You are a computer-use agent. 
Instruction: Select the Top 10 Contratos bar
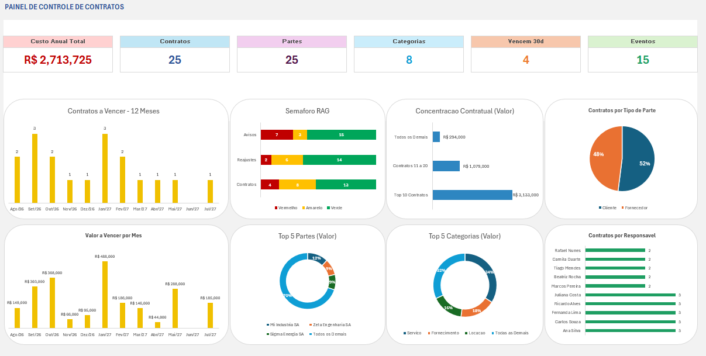[x=473, y=195]
